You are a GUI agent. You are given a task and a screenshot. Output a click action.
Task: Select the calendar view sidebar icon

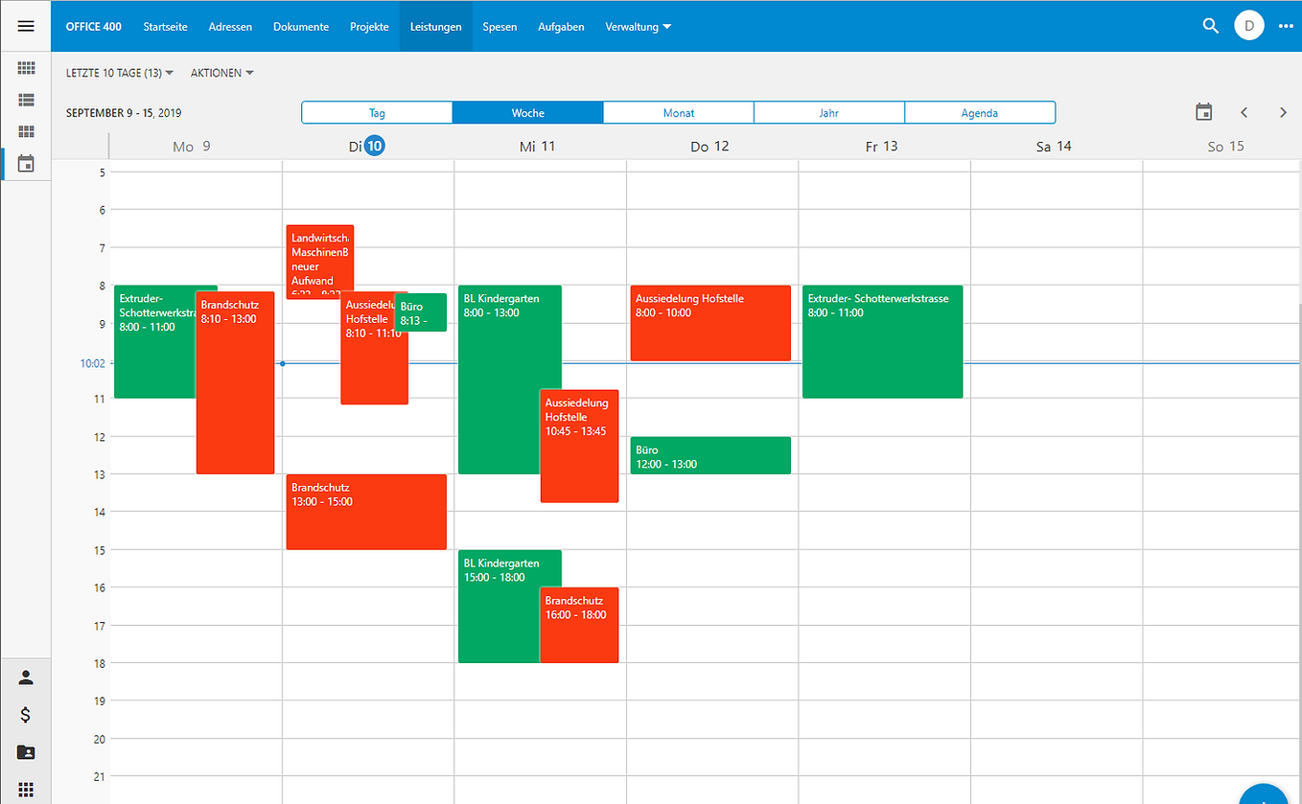26,163
